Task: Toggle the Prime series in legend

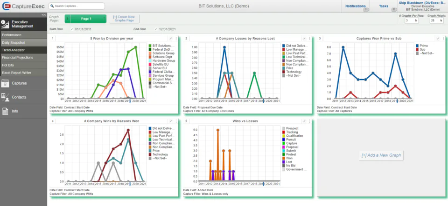Action: [x=422, y=46]
